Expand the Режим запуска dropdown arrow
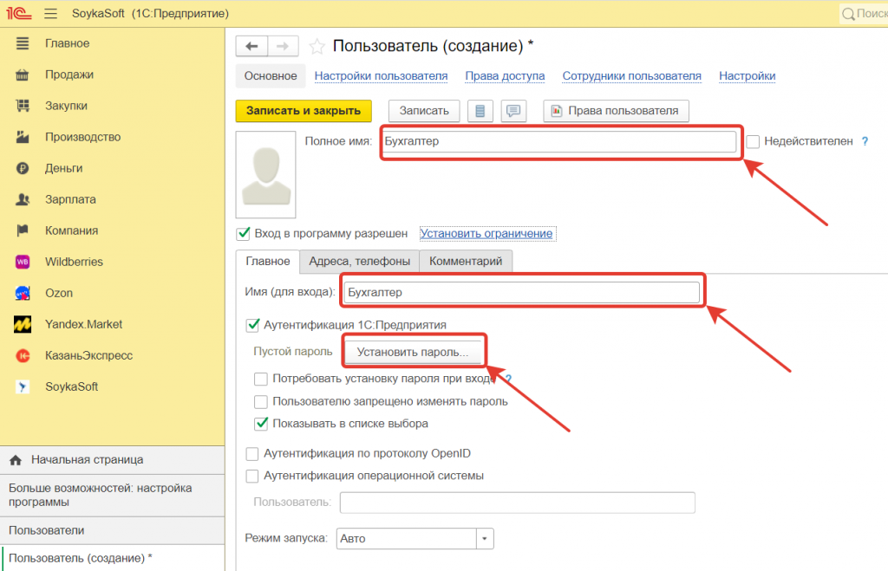 tap(486, 538)
